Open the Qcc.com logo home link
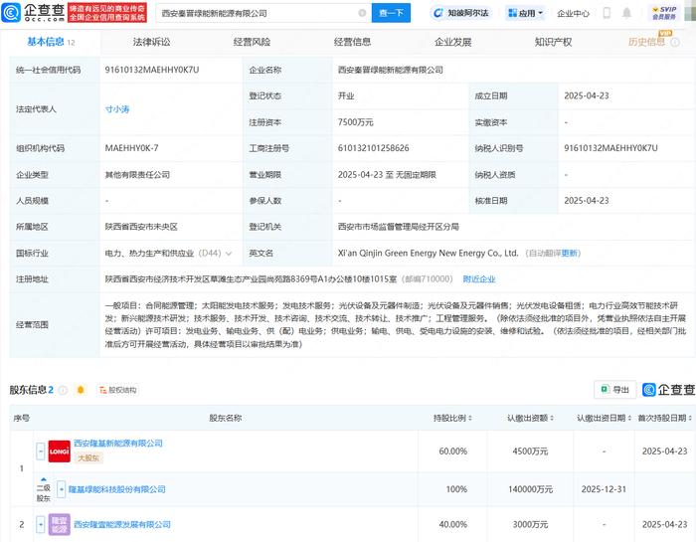The height and width of the screenshot is (542, 696). point(33,12)
